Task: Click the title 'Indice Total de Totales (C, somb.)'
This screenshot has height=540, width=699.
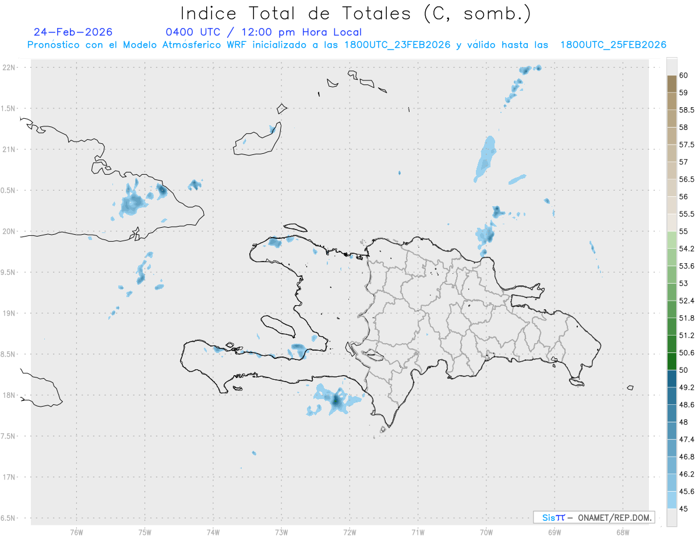Action: [x=356, y=13]
